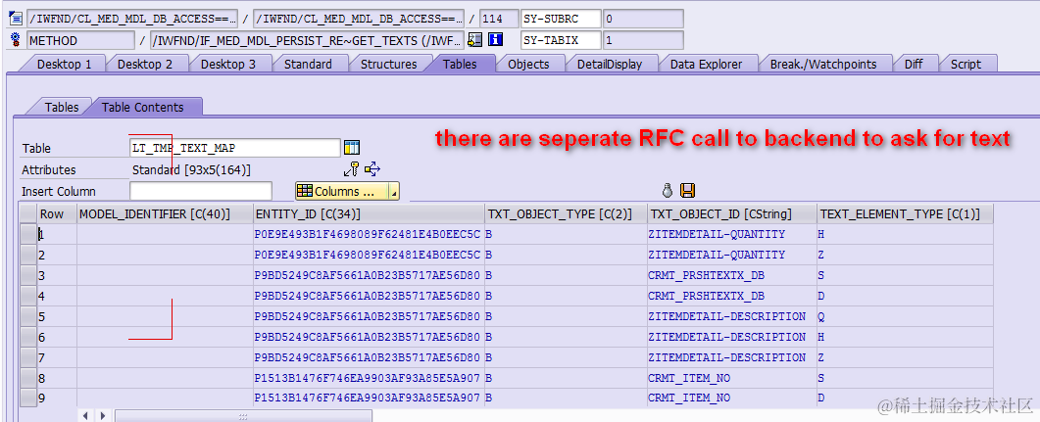Screen dimensions: 1040x422
Task: Switch to the Desktop 2 tab
Action: [145, 64]
